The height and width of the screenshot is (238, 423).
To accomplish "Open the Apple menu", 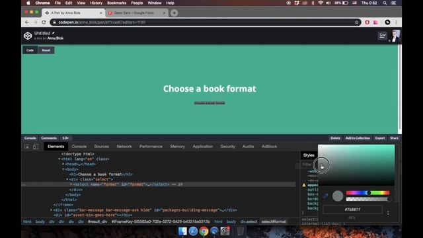I will [x=28, y=3].
